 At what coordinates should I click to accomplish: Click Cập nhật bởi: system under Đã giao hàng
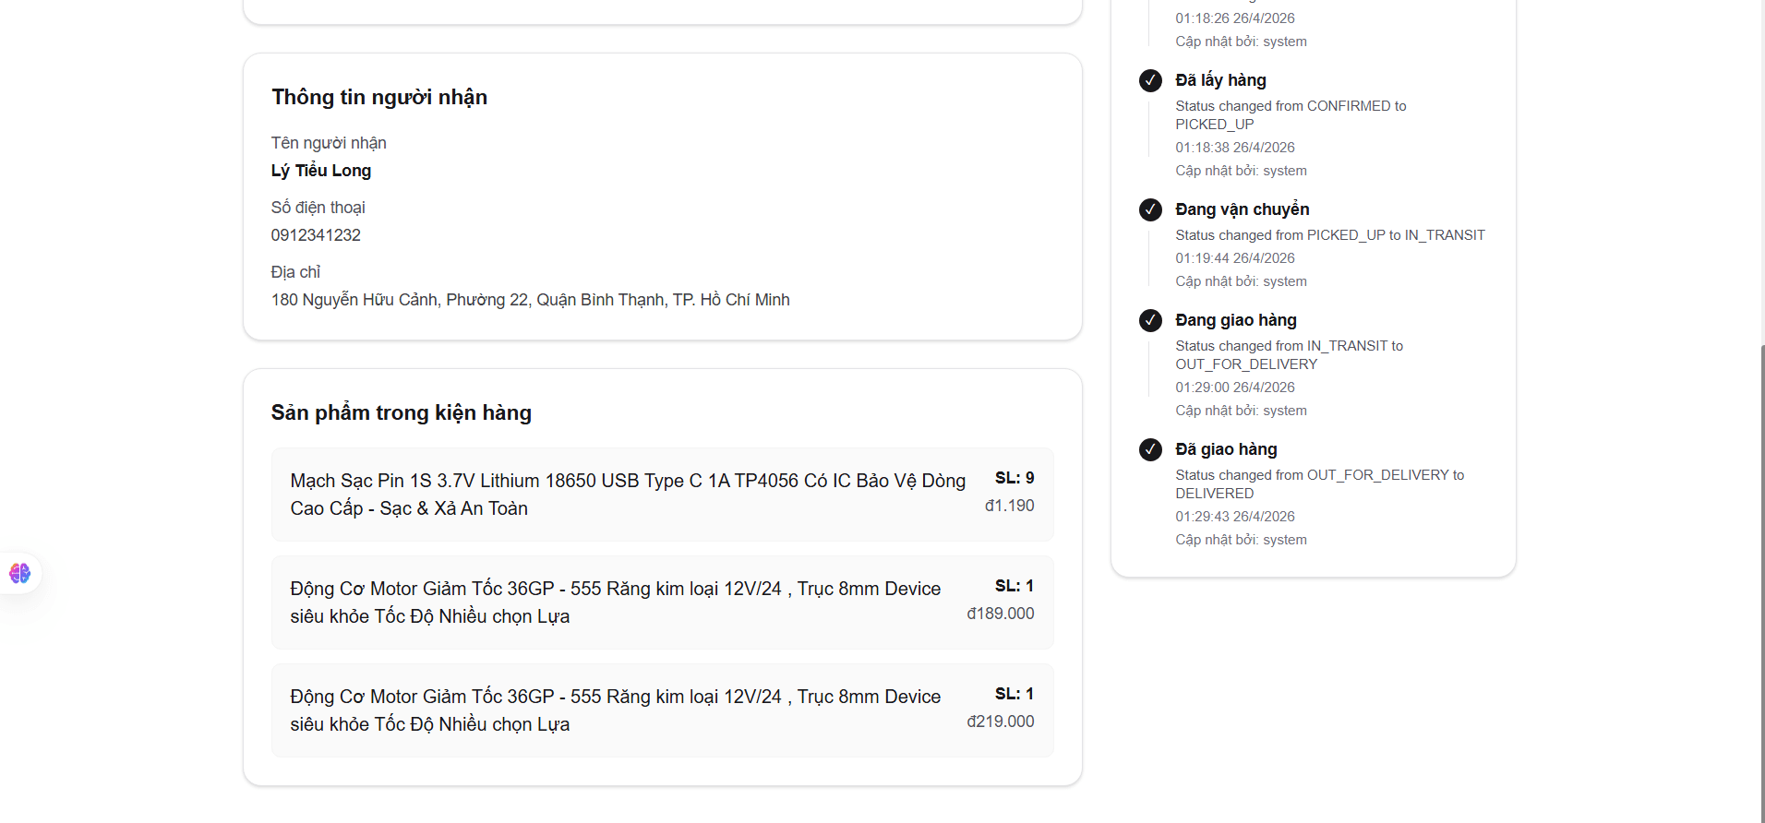pyautogui.click(x=1242, y=540)
